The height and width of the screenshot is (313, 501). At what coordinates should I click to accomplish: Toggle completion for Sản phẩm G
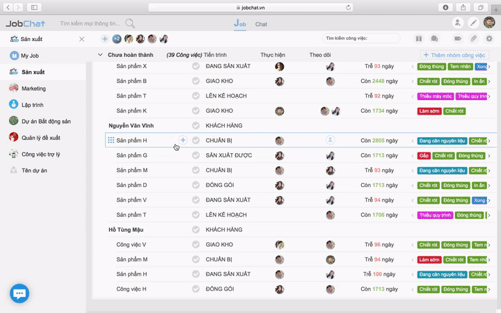point(196,156)
